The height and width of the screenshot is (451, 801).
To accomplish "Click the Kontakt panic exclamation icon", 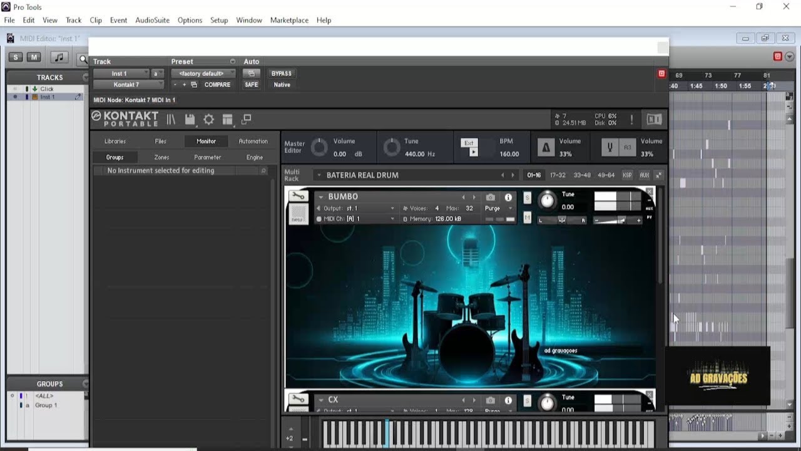I will point(631,120).
